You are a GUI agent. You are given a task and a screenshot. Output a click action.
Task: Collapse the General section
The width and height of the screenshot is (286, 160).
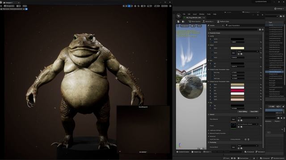tap(209, 115)
